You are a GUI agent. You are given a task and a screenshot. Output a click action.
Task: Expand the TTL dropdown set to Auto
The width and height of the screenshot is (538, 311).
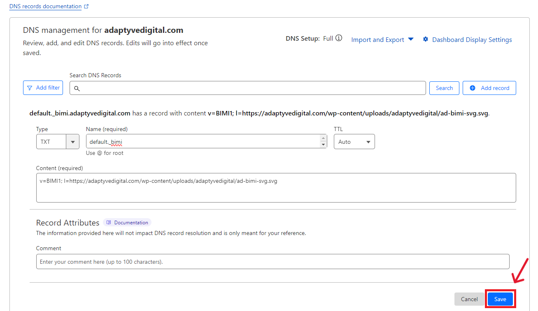tap(354, 142)
